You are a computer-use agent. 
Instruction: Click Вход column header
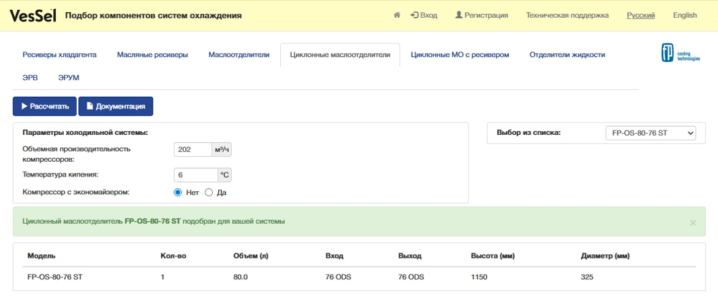pos(334,256)
